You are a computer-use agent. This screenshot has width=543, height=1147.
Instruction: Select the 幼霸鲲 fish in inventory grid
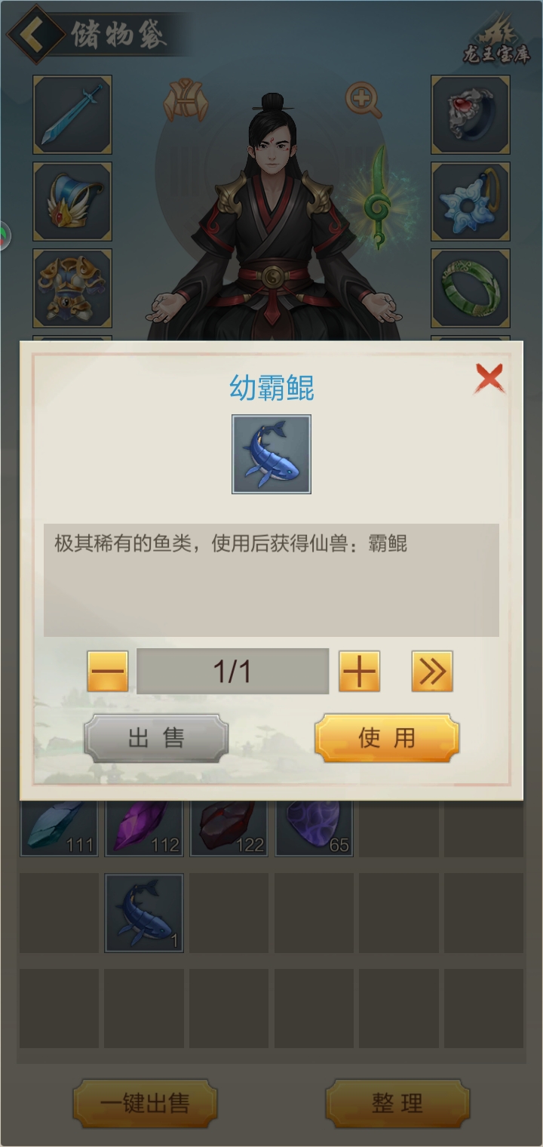point(144,913)
